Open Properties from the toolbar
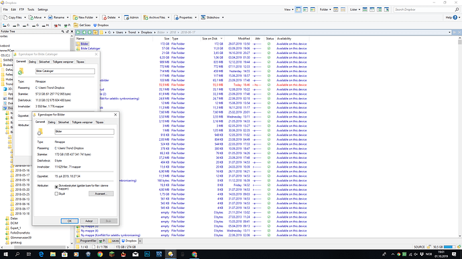 (x=183, y=17)
